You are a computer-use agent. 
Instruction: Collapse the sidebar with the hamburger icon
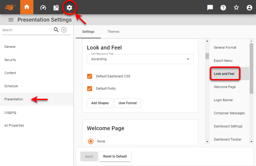pyautogui.click(x=11, y=20)
